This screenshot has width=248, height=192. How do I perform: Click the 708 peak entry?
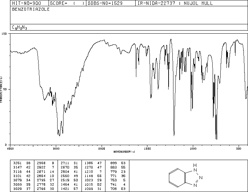[113, 189]
